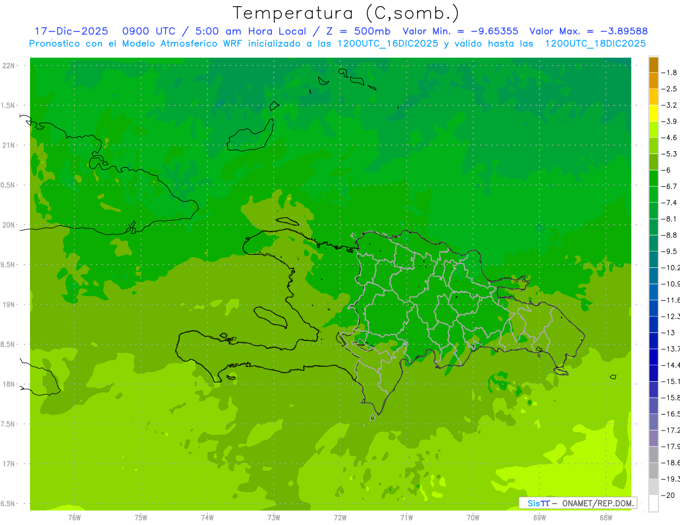Viewport: 680px width, 525px height.
Task: Pick the purple swatch between -17.2 and -17.9
Action: 653,438
